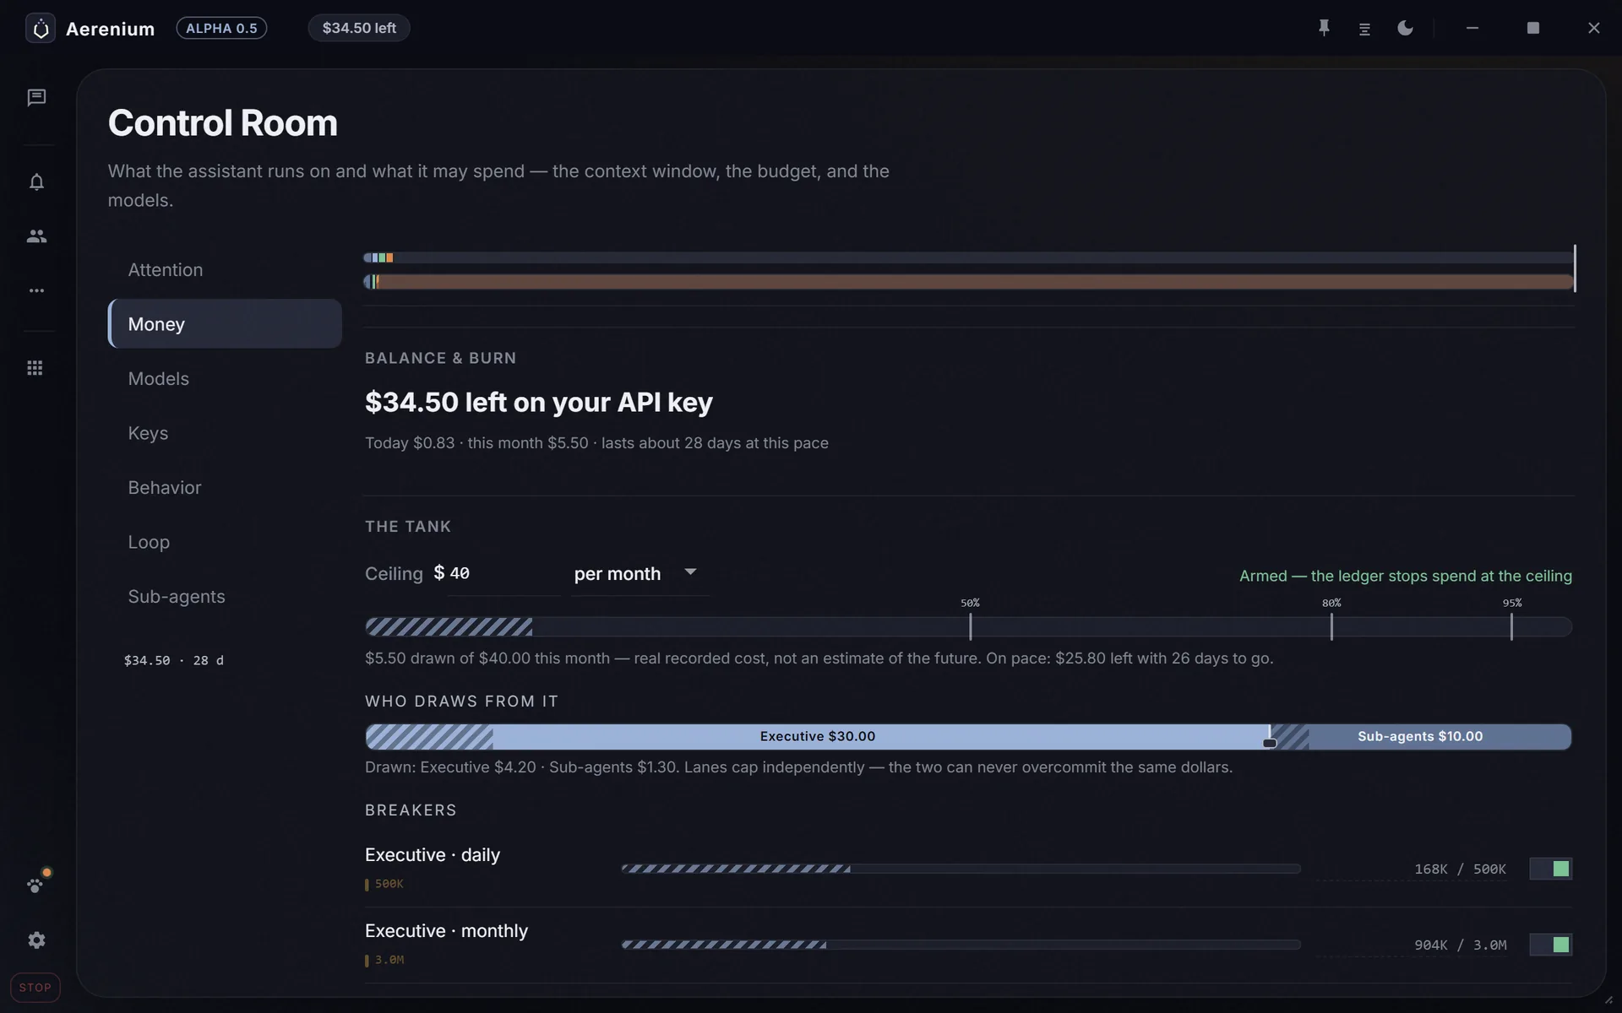1622x1013 pixels.
Task: Switch to the Models tab
Action: tap(225, 379)
